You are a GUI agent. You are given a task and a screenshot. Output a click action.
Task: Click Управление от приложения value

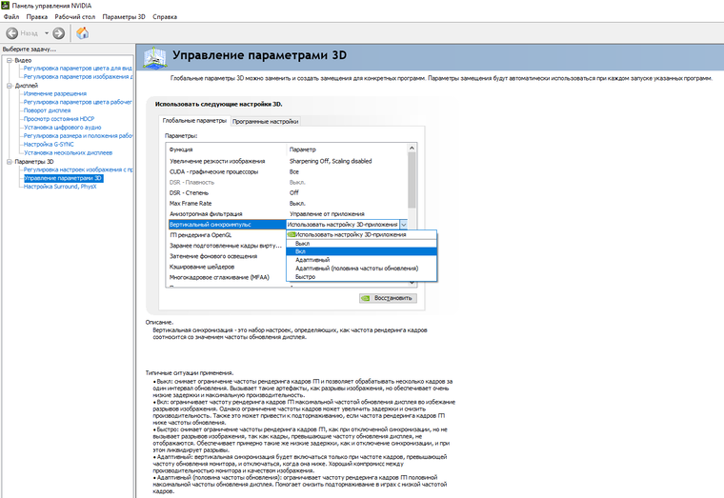point(327,214)
